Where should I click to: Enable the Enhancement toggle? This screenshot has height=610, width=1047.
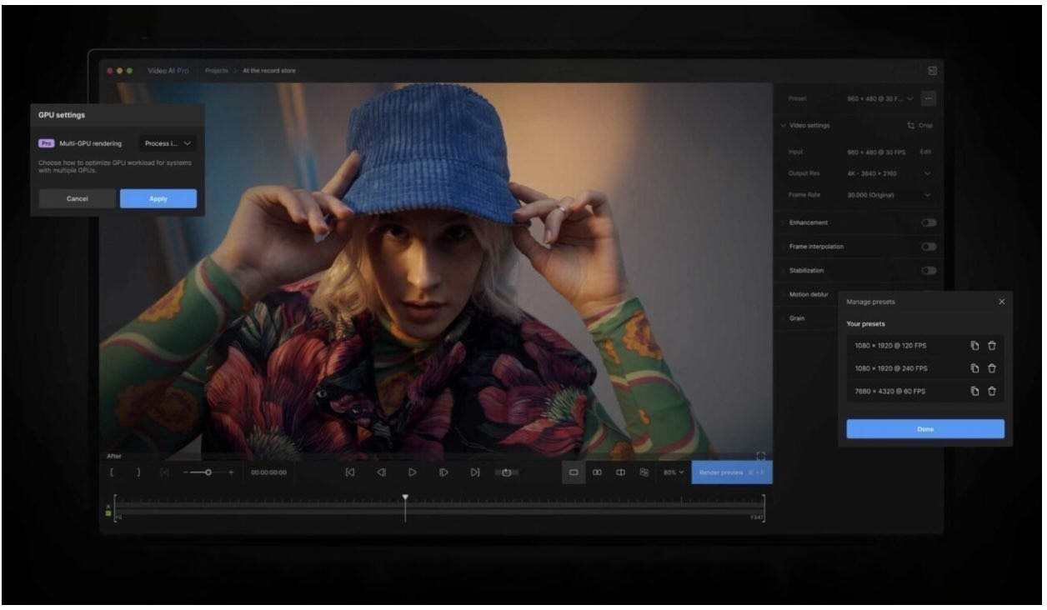[x=929, y=222]
